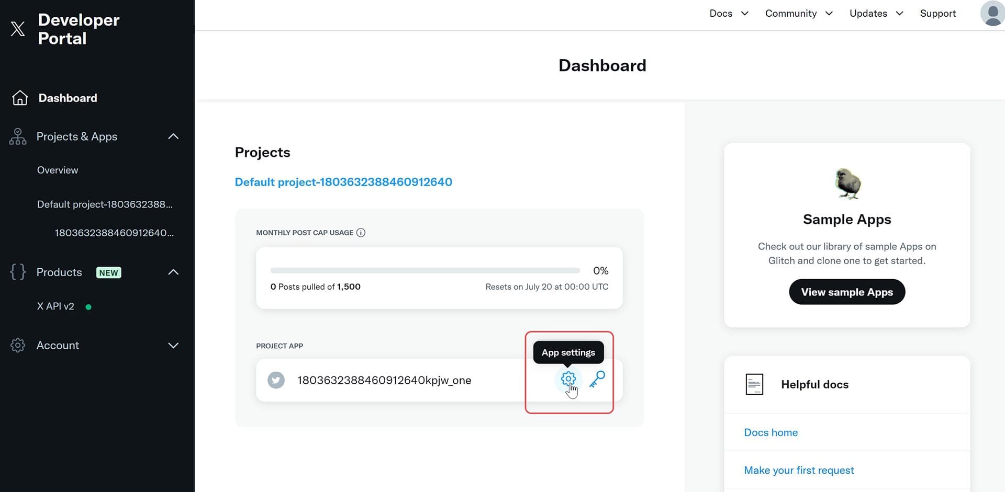The height and width of the screenshot is (492, 1005).
Task: Expand the Account section chevron
Action: point(173,345)
